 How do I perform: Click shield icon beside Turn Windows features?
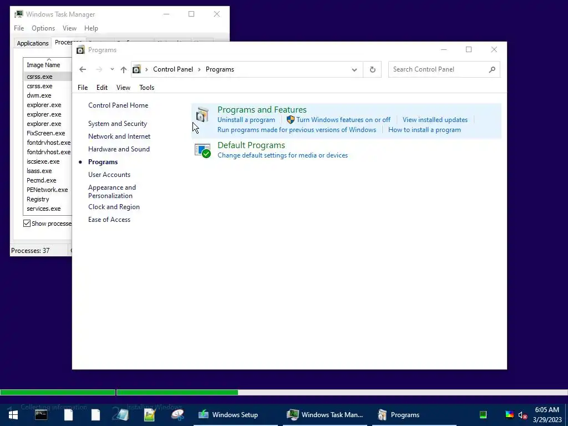coord(290,120)
